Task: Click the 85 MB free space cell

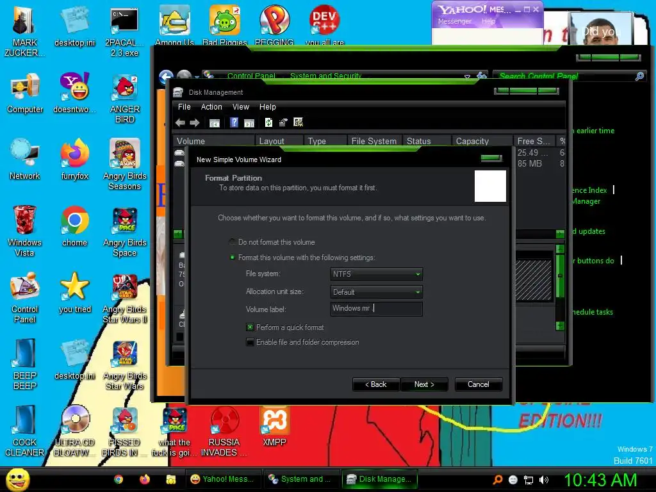Action: (529, 163)
